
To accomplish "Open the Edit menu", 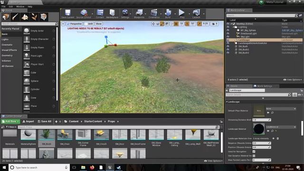I will coord(10,7).
